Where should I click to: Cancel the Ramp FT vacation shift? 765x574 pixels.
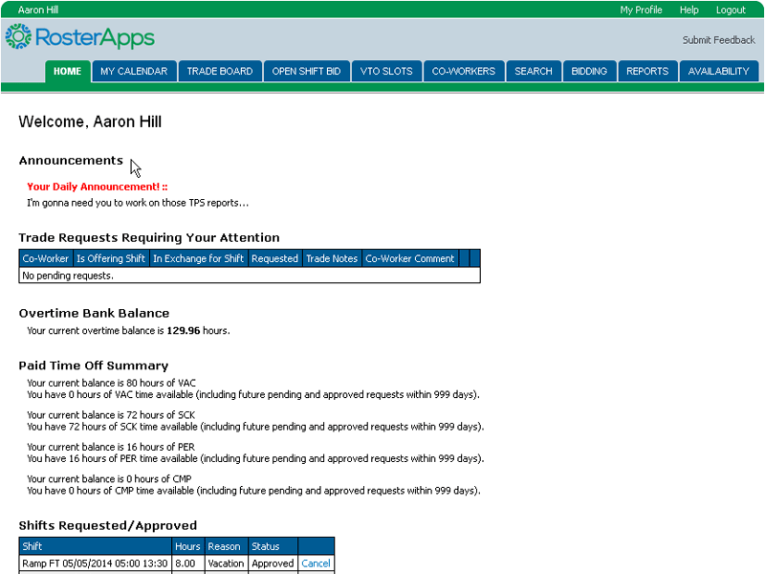click(x=316, y=563)
